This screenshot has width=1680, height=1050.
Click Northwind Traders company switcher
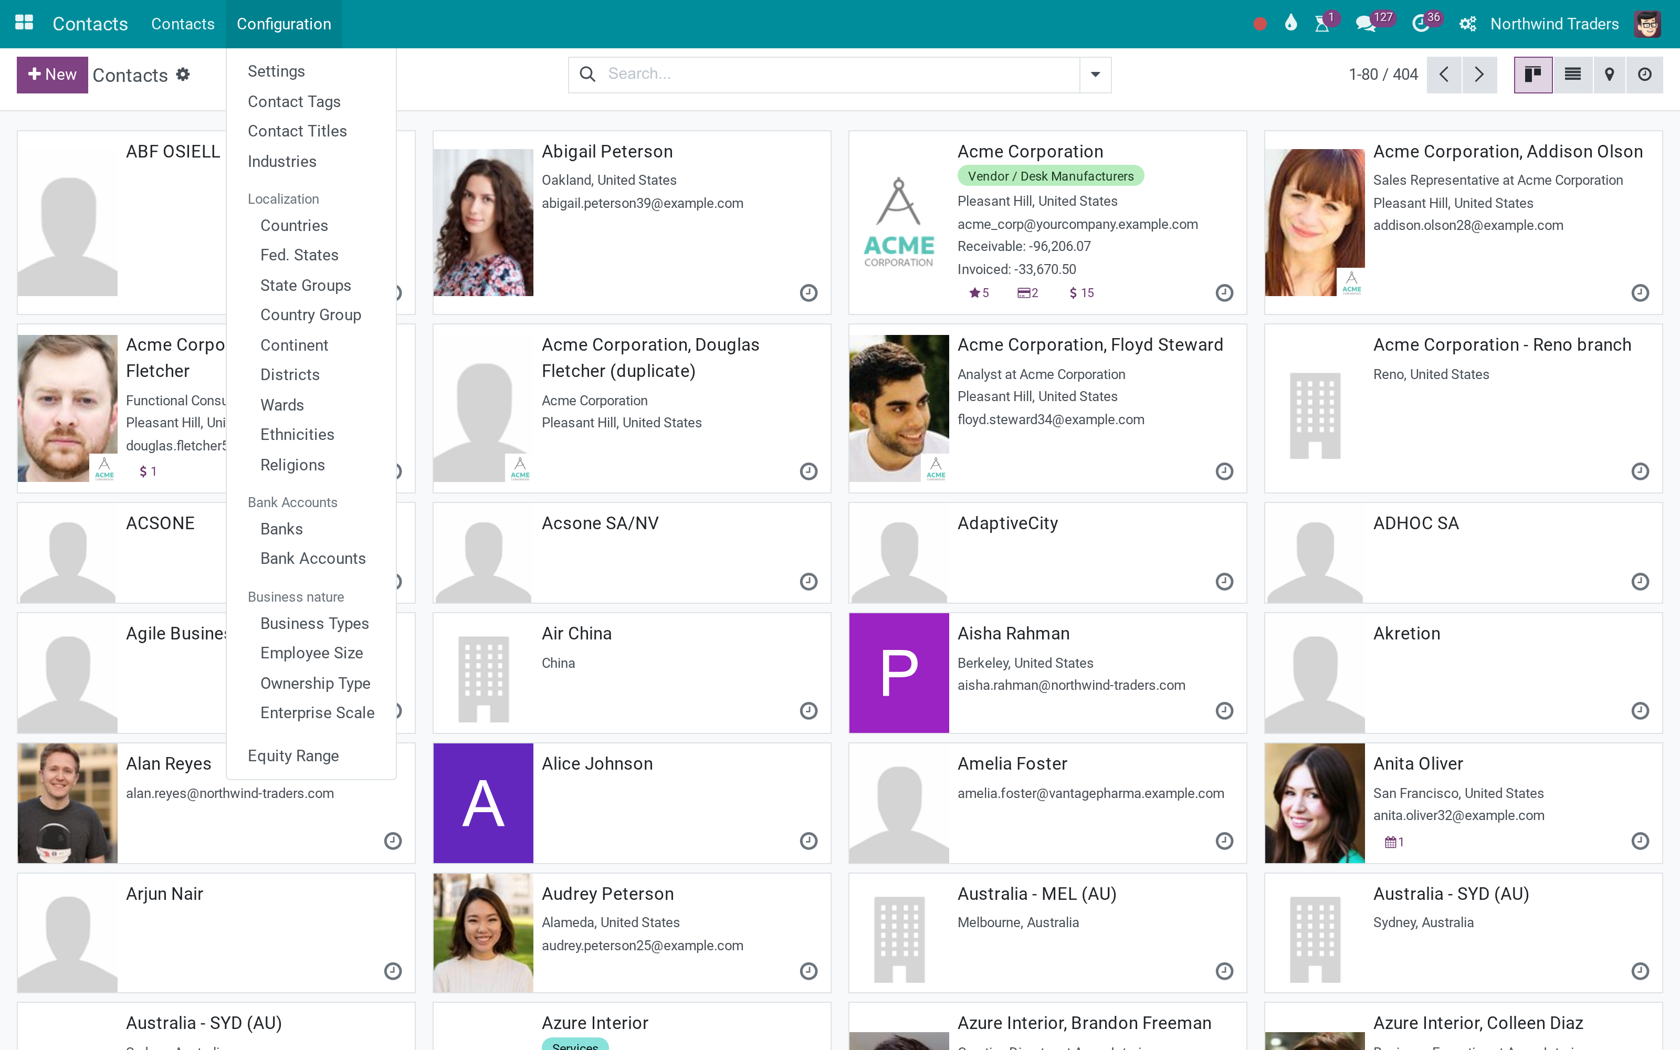coord(1553,24)
